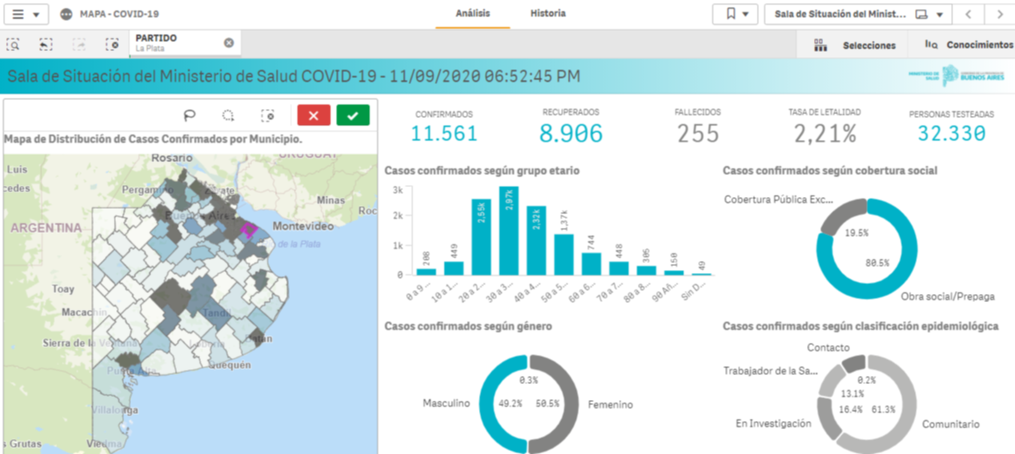This screenshot has height=454, width=1015.
Task: Cancel map selection with red X
Action: (x=314, y=115)
